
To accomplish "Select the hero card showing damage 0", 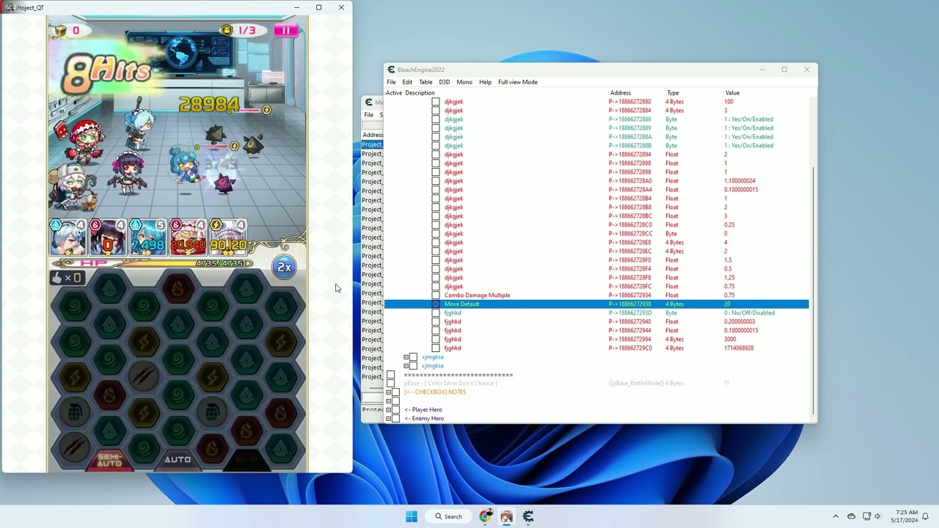I will tap(107, 237).
